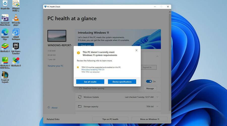The height and width of the screenshot is (126, 227).
Task: Click the OneDrive folder syncing label
Action: [94, 88]
